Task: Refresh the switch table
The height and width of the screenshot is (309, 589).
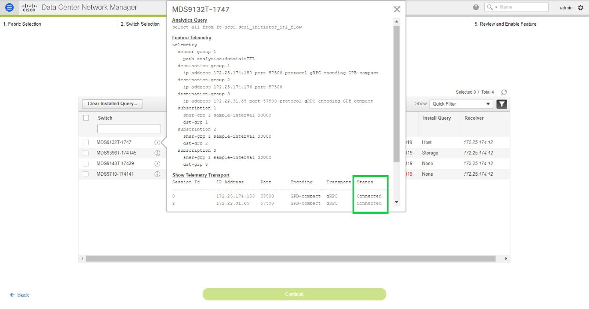Action: pos(504,92)
